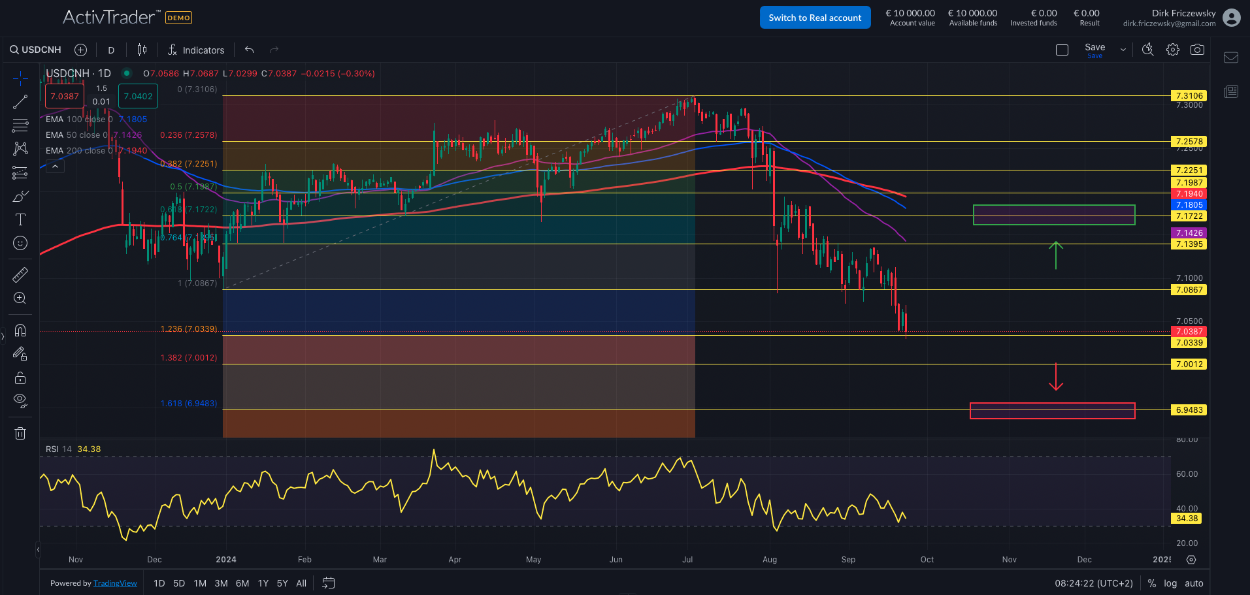Collapse the indicators legend with the arrow
Viewport: 1250px width, 595px height.
(55, 165)
